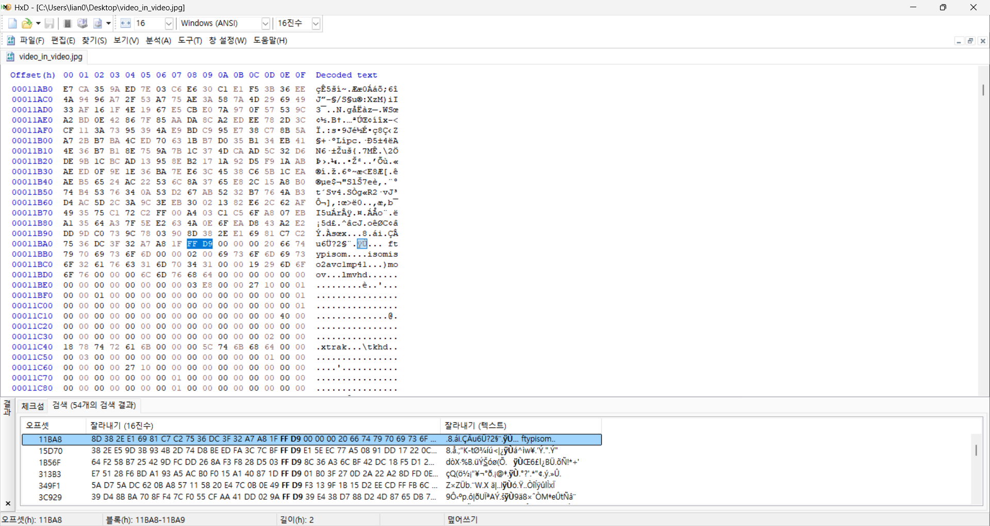
Task: Select the video_in_video.jpg document tab
Action: point(45,57)
